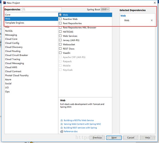Click the disabled Apache CXF (JAX-RS) checkbox
The height and width of the screenshot is (143, 159).
(x=60, y=57)
